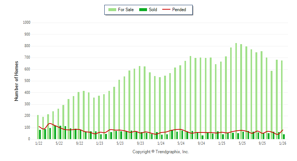Viewport: 297px width, 161px height.
Task: Toggle the For Sale series legend label
Action: (125, 10)
